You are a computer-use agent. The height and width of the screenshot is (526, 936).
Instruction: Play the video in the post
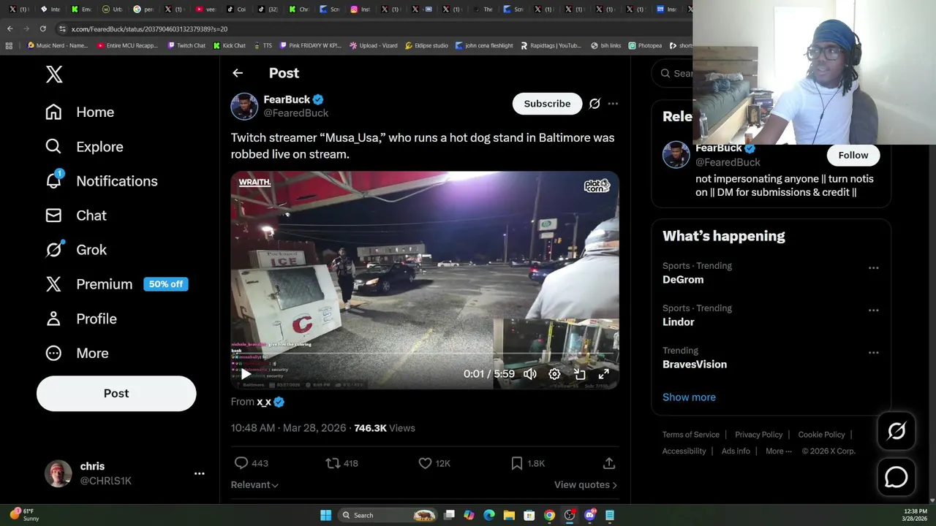tap(246, 374)
